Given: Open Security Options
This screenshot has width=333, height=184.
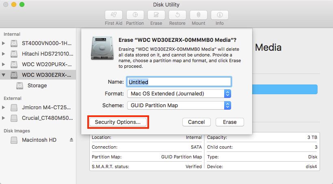Looking at the screenshot, I should [117, 122].
